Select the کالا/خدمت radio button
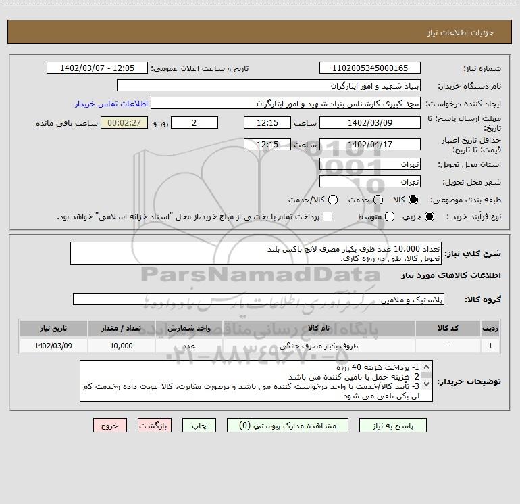This screenshot has width=520, height=504. tap(333, 200)
